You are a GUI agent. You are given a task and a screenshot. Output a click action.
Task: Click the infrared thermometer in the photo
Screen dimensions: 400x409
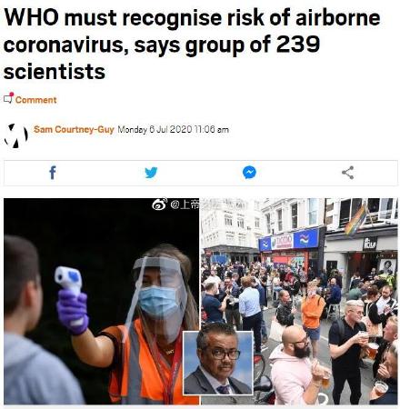point(68,282)
